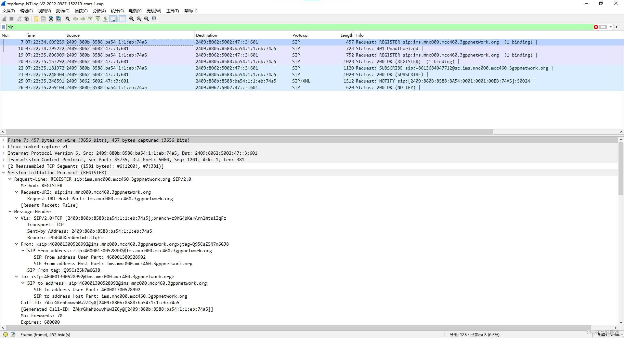This screenshot has height=338, width=624.
Task: Sort by the Protocol column header
Action: (x=315, y=35)
